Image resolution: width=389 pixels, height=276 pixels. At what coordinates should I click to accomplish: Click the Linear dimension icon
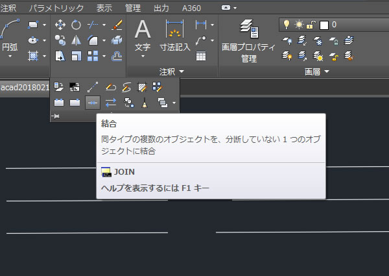(x=201, y=25)
